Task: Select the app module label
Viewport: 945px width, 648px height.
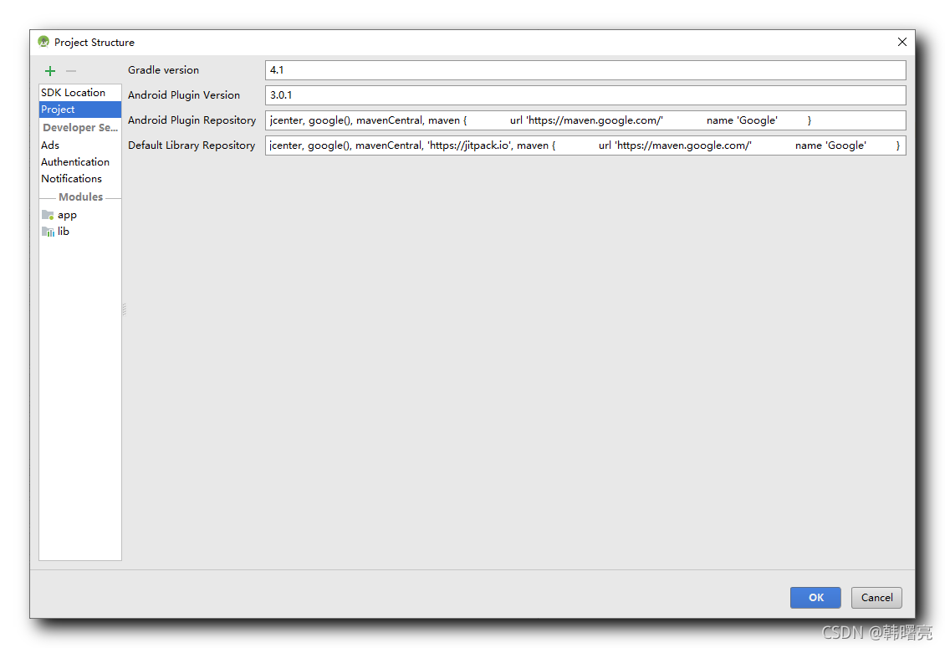Action: pos(67,215)
